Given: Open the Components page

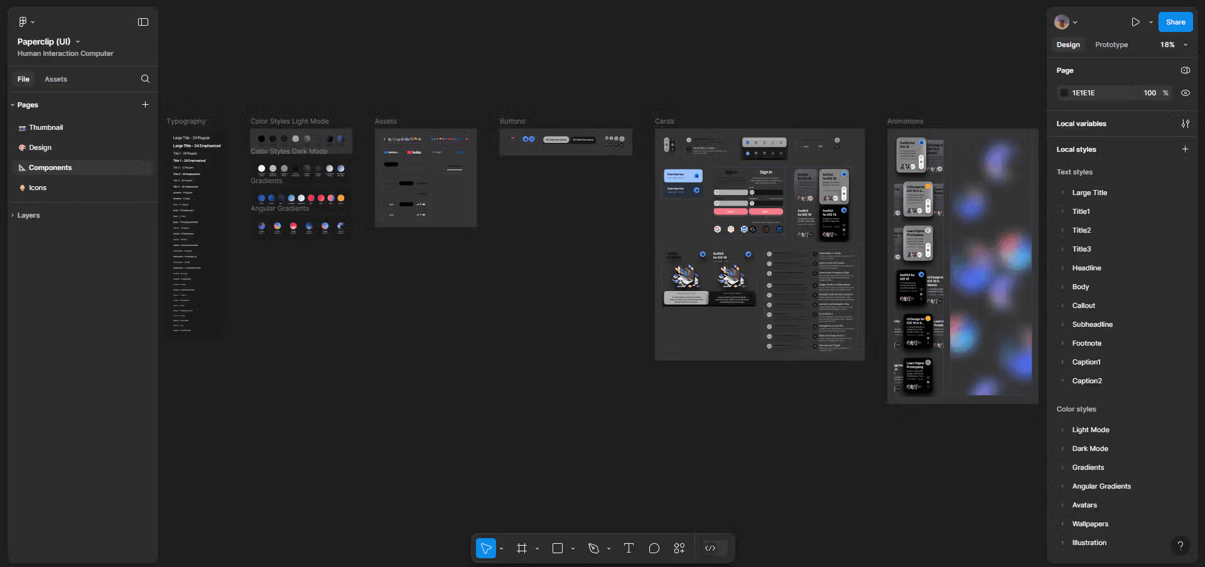Looking at the screenshot, I should (50, 167).
